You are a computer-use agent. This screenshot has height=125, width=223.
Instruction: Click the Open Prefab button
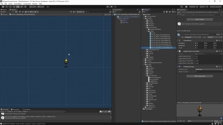(200, 19)
